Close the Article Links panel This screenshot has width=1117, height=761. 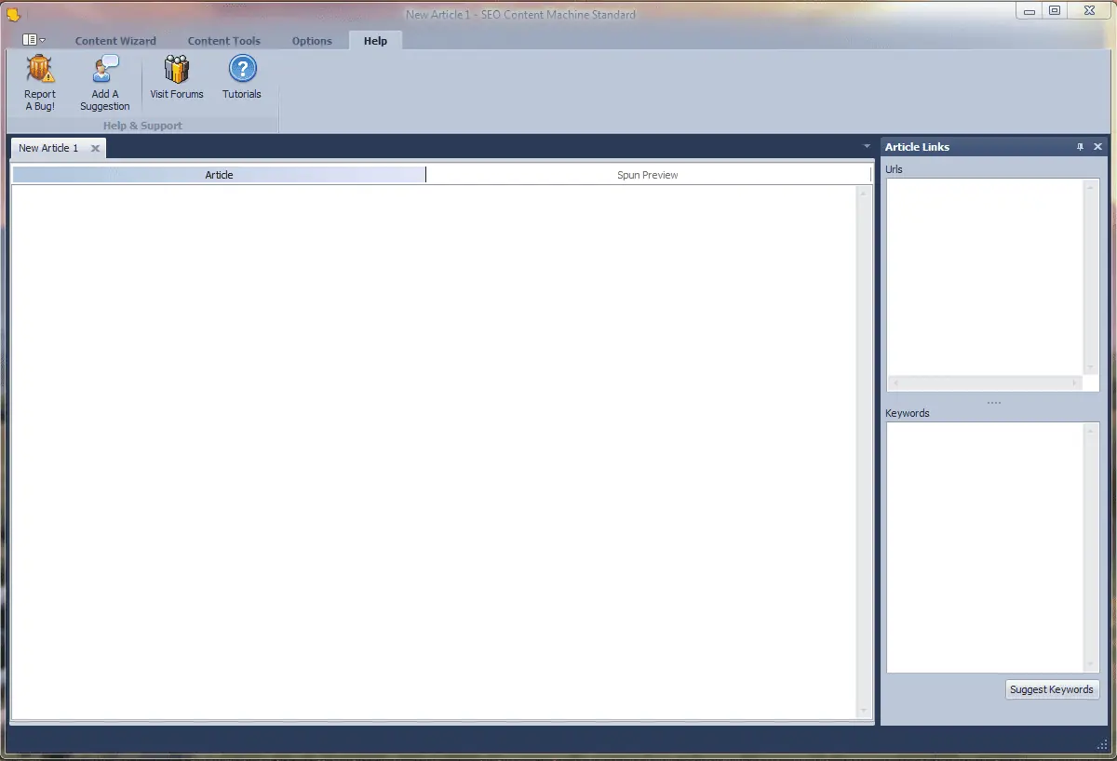tap(1097, 147)
